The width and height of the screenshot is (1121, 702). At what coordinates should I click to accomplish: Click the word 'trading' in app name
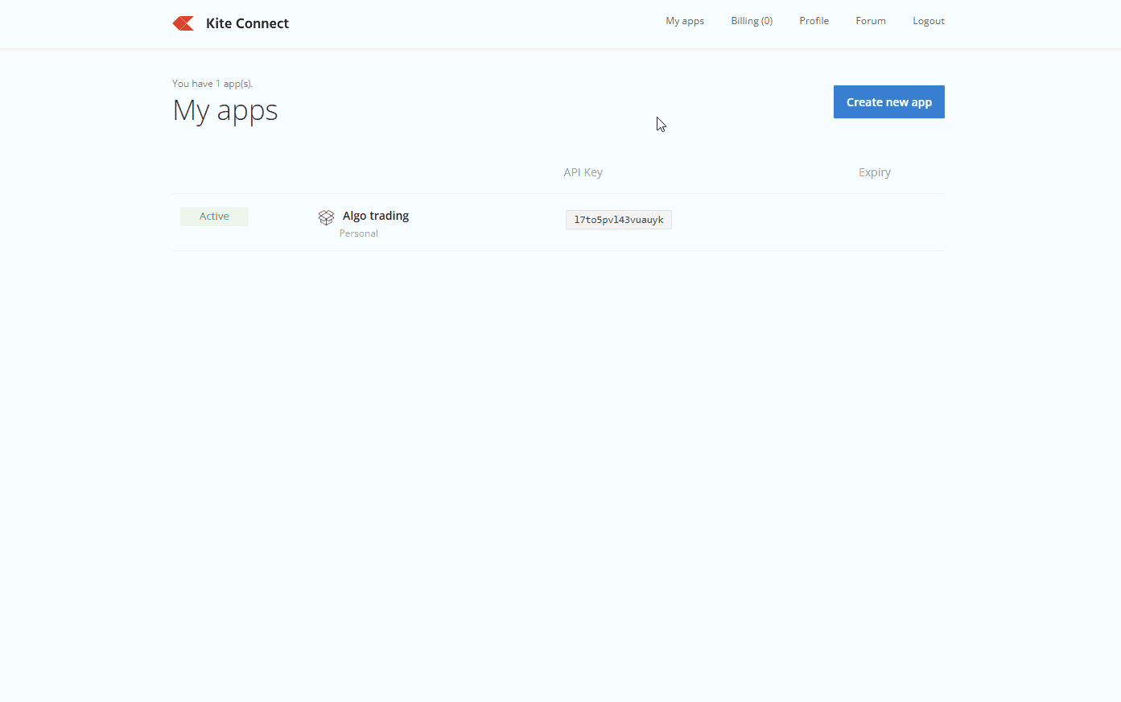coord(389,216)
